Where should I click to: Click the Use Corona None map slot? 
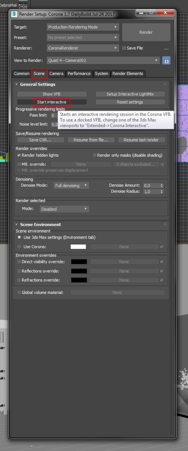click(x=124, y=247)
